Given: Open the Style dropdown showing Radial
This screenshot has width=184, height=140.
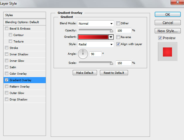Looking at the screenshot, I should point(96,44).
